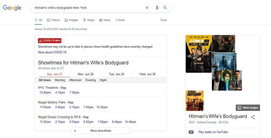Switch to the Images tab

(x=71, y=20)
